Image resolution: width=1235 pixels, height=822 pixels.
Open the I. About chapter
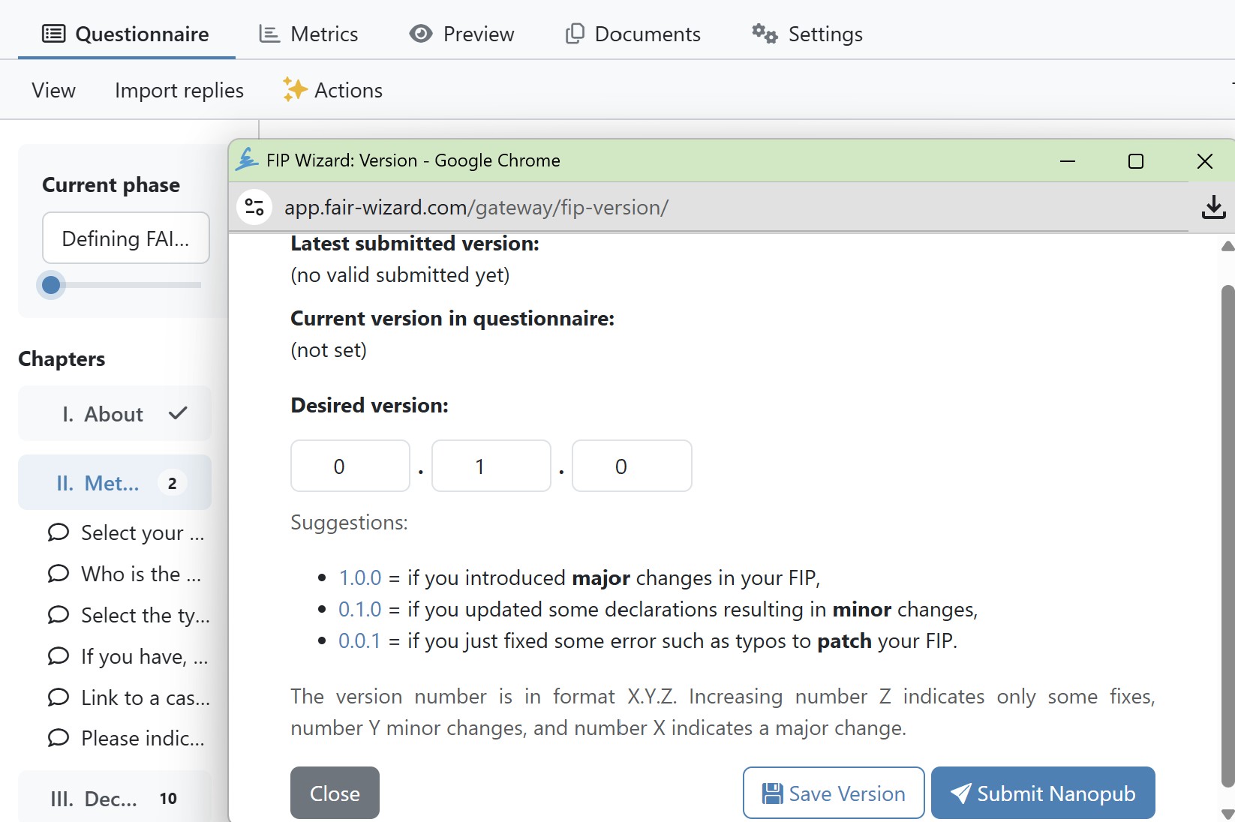tap(114, 413)
